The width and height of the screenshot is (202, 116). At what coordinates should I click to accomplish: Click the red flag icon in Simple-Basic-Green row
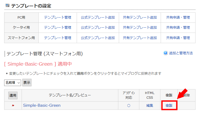coord(13,105)
